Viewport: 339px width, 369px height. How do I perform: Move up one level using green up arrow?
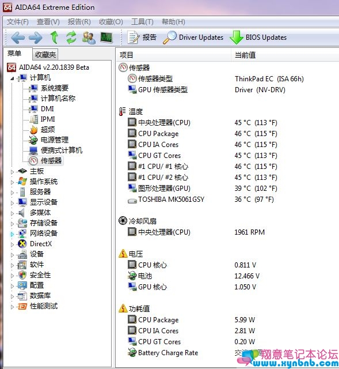tap(55, 37)
